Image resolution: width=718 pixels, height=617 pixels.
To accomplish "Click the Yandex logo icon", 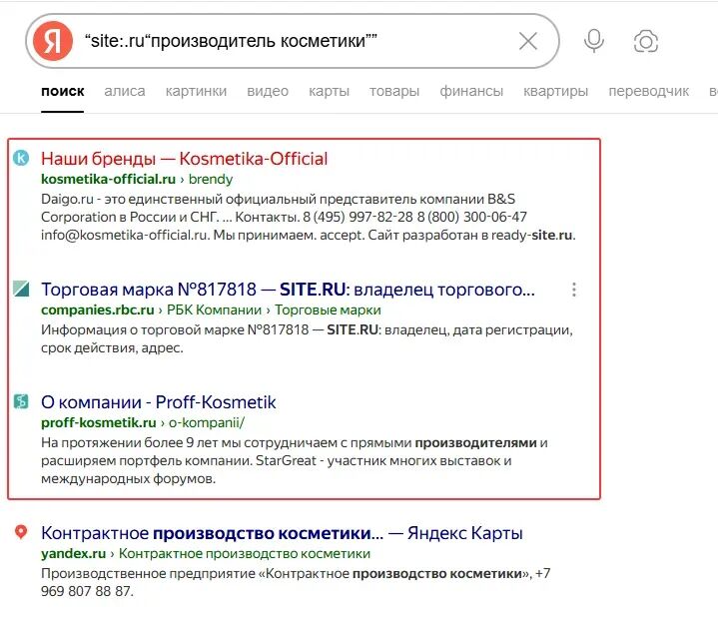I will click(53, 41).
